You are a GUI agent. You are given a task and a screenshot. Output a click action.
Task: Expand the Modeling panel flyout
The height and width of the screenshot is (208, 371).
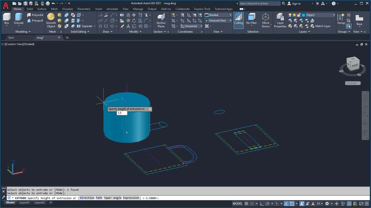[x=23, y=31]
